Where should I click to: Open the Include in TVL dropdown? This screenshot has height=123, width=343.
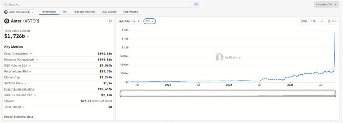tap(326, 4)
